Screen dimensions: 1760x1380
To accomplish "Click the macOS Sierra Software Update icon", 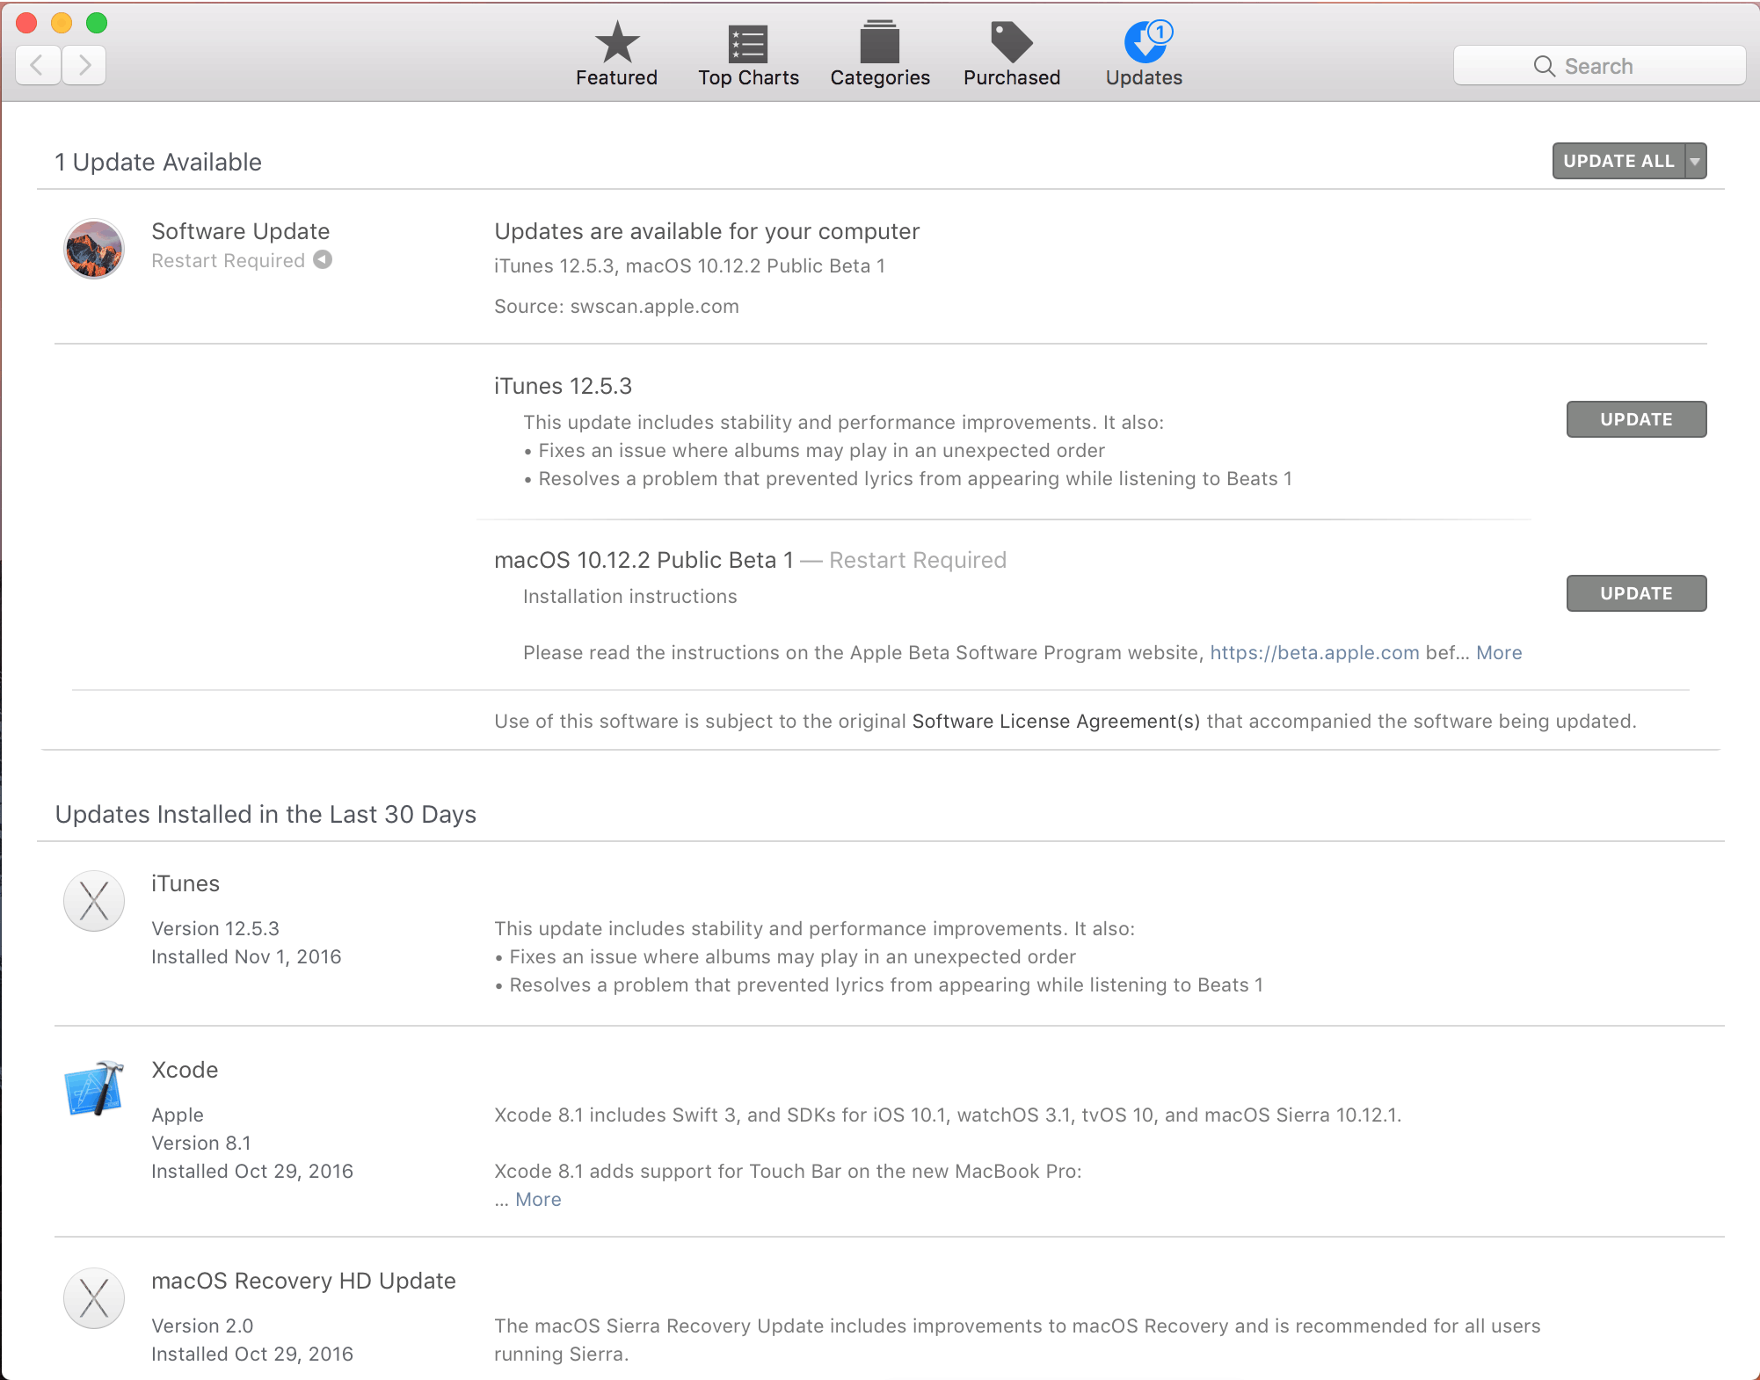I will click(94, 249).
